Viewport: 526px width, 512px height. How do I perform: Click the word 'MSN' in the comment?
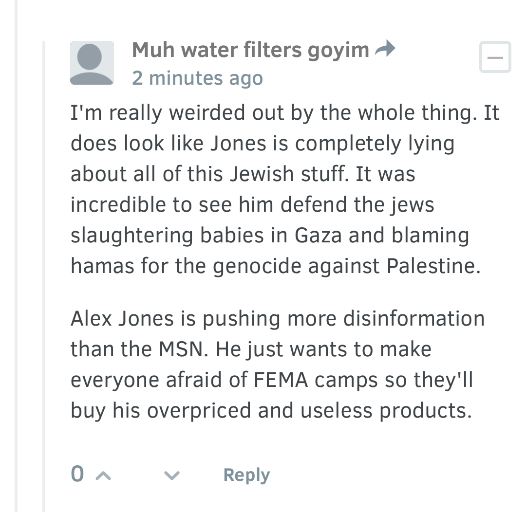pyautogui.click(x=184, y=349)
